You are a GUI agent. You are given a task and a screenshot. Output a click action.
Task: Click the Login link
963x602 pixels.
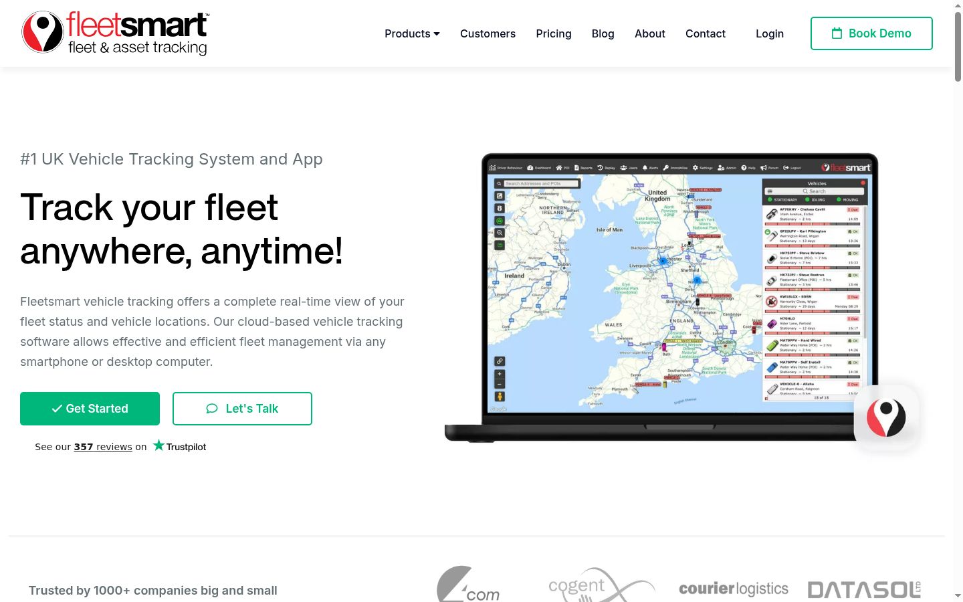coord(770,33)
